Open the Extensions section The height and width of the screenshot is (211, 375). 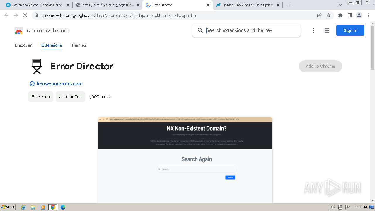pyautogui.click(x=52, y=45)
